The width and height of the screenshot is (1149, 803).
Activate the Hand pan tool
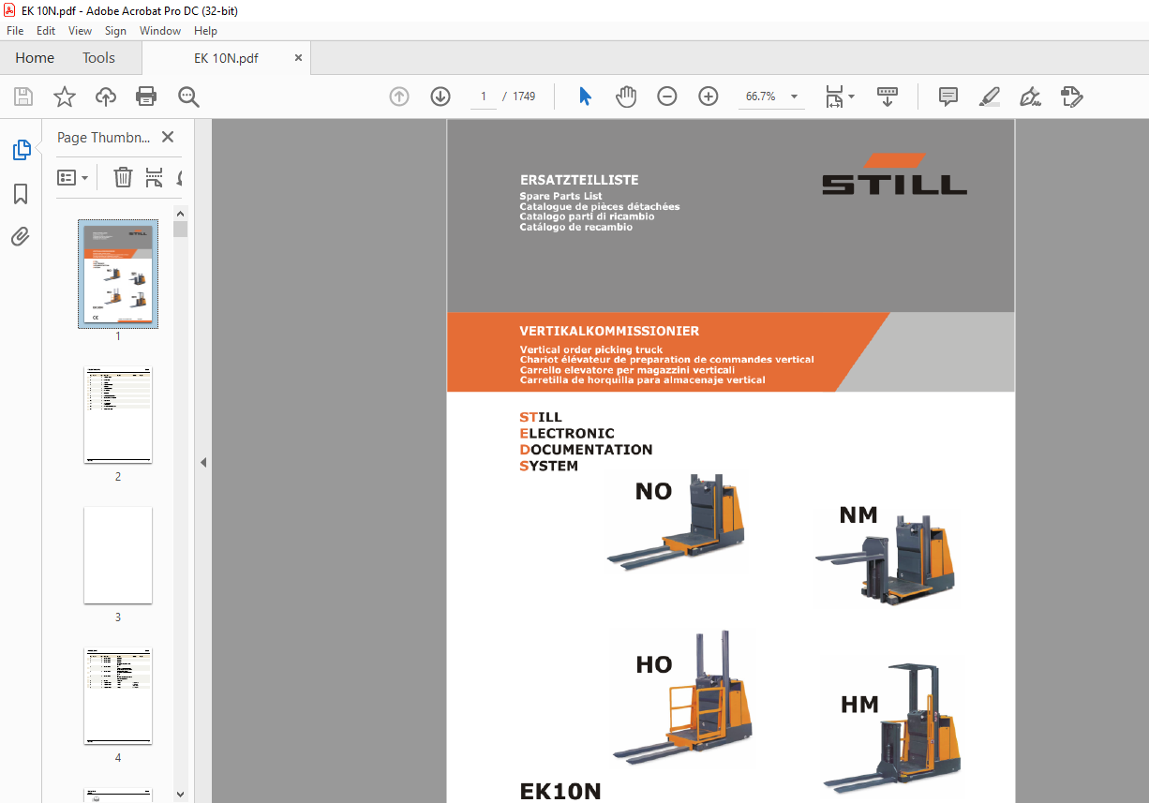pyautogui.click(x=626, y=97)
